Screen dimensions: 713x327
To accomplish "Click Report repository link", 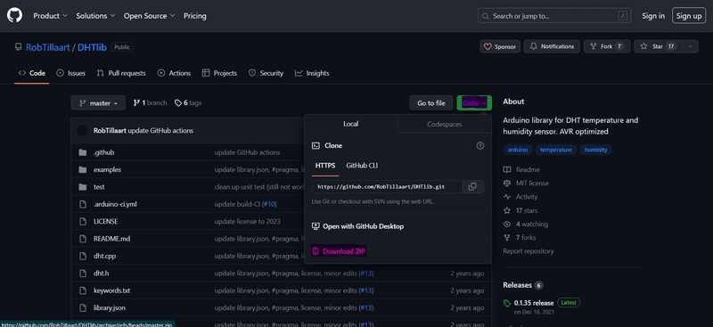I will (x=528, y=251).
